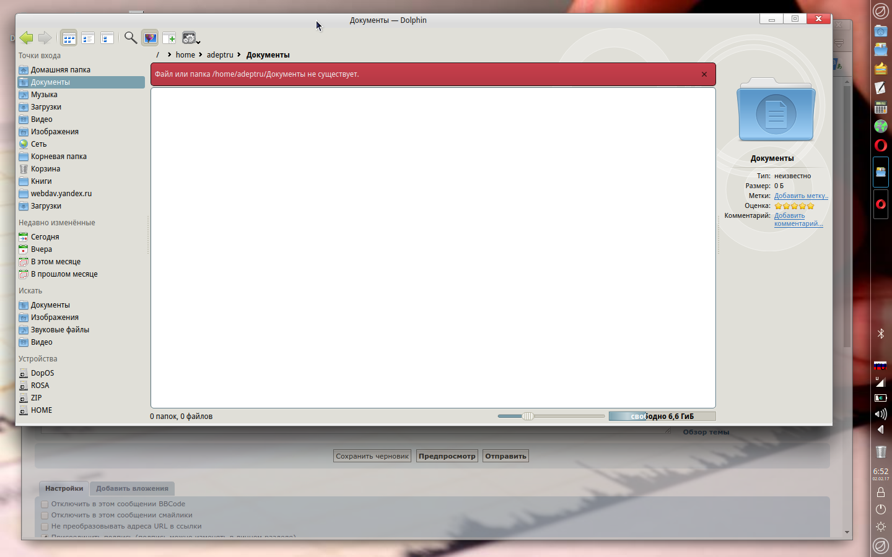Open the trash can in the dock
892x557 pixels.
[881, 452]
